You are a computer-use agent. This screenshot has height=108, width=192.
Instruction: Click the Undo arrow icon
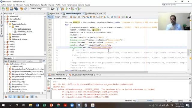[22, 9]
